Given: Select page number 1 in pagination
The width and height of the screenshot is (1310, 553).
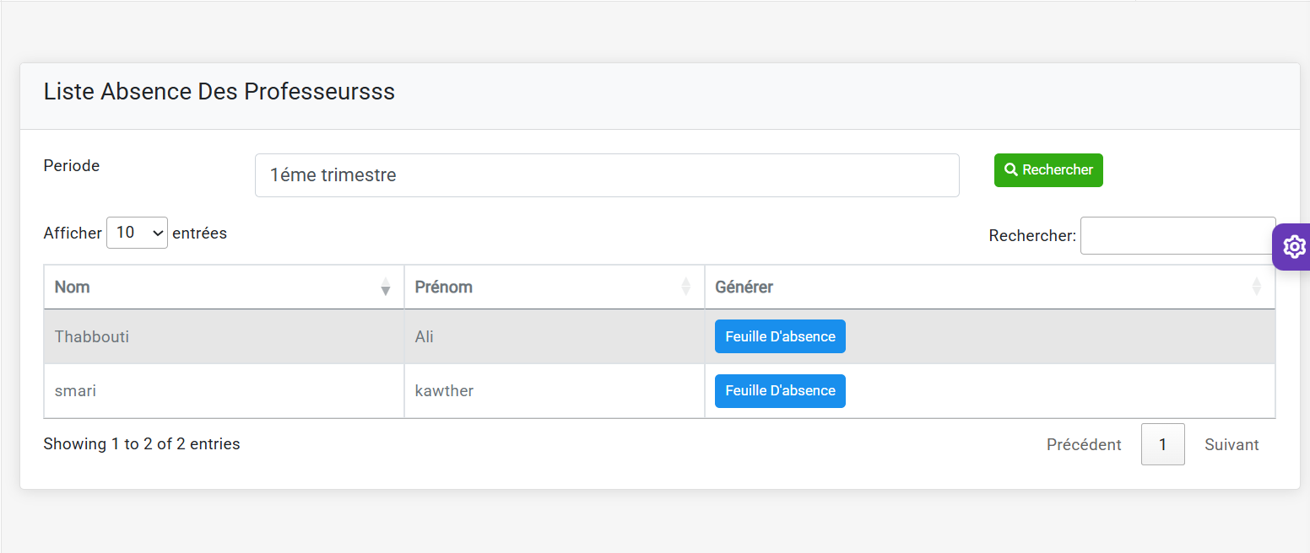Looking at the screenshot, I should tap(1162, 444).
